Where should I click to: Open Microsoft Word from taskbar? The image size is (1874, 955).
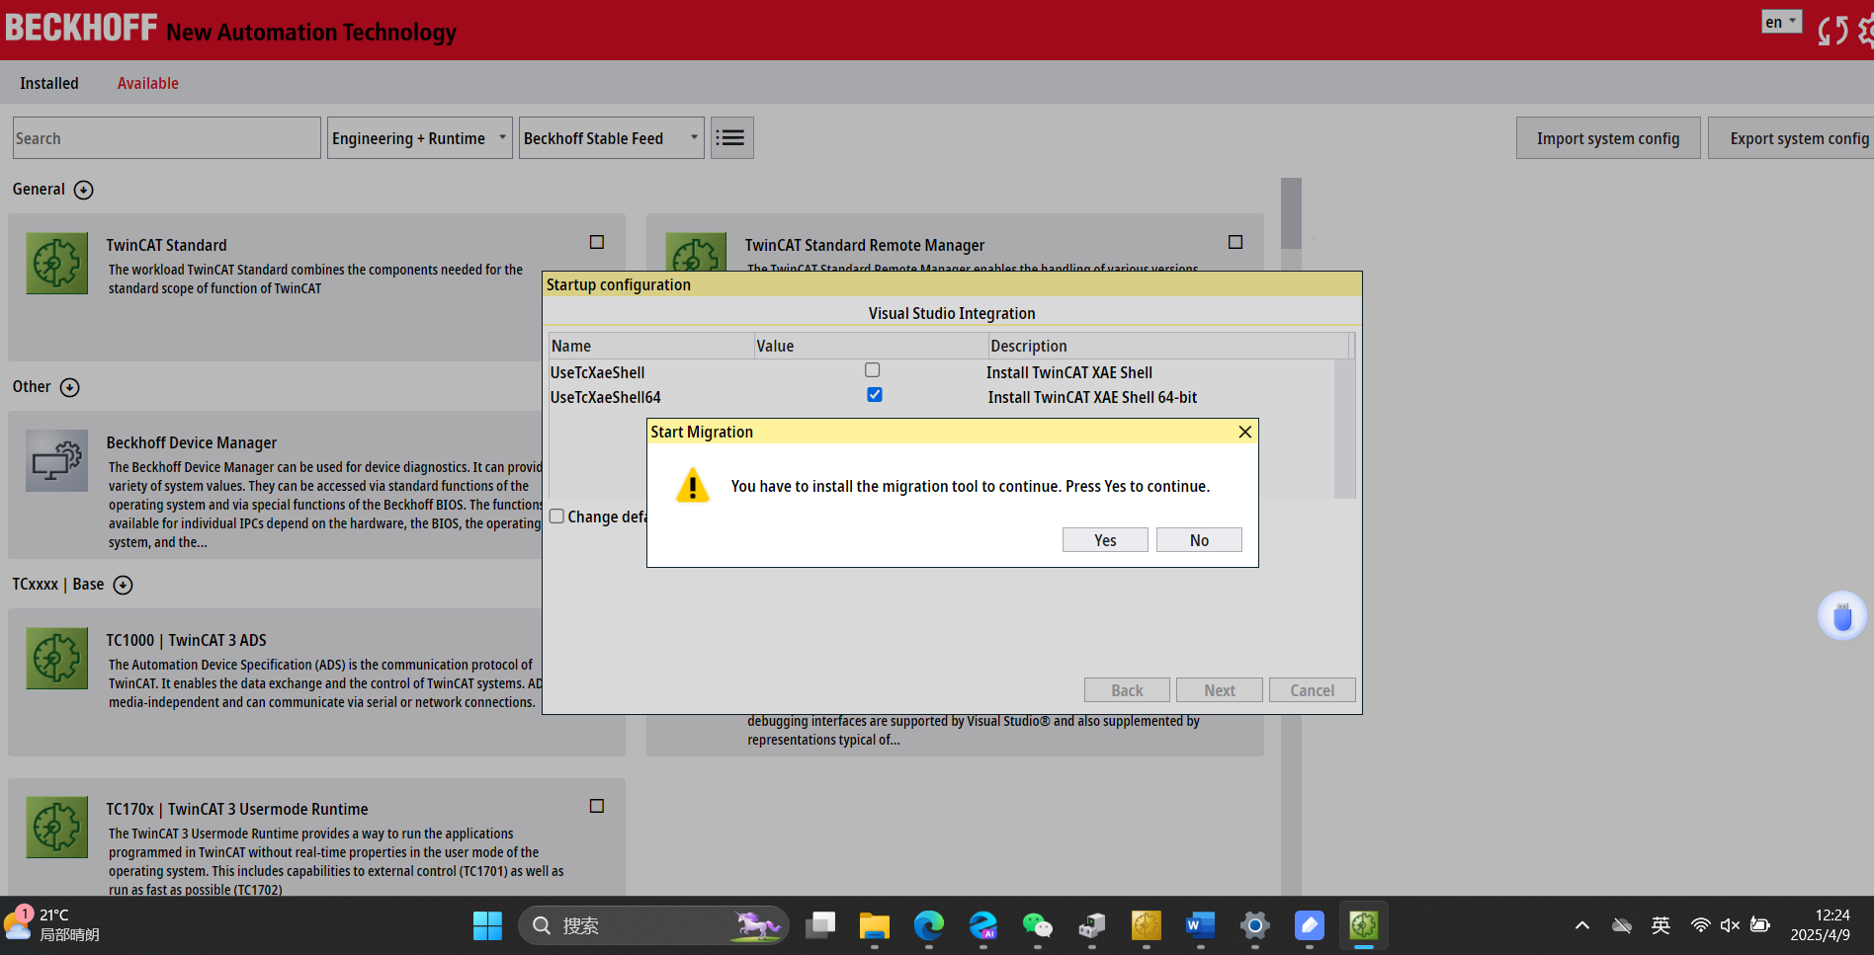1200,925
